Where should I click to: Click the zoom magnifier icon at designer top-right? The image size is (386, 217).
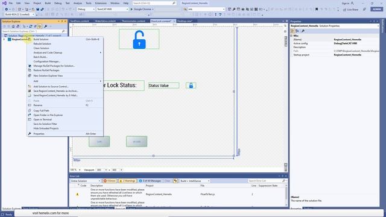click(x=285, y=25)
